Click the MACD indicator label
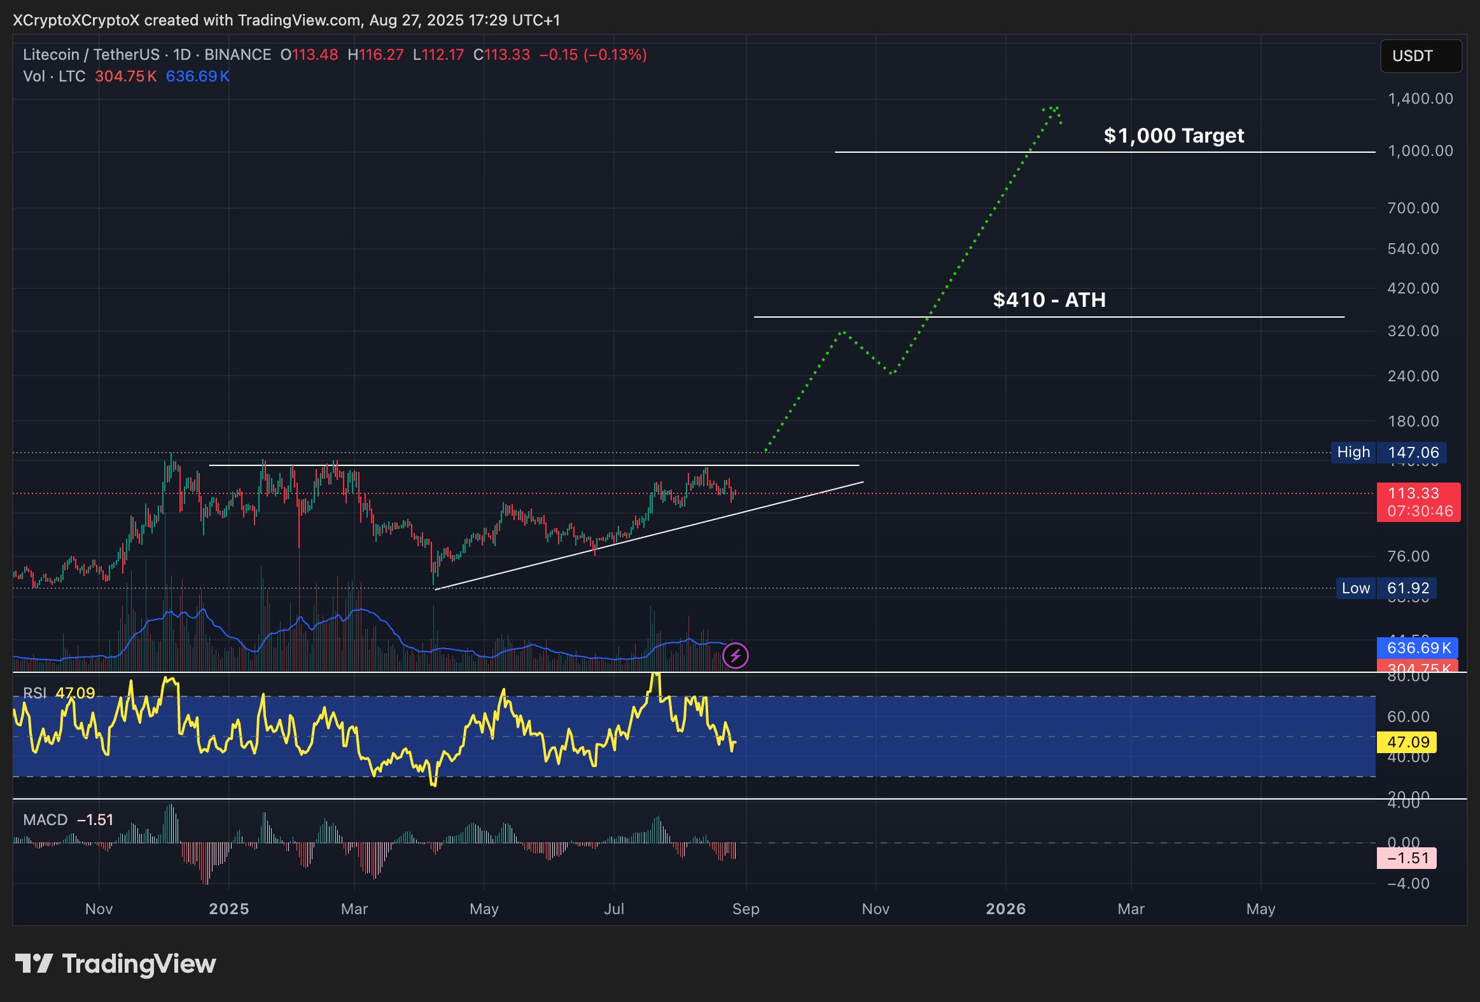Viewport: 1480px width, 1002px height. coord(46,821)
